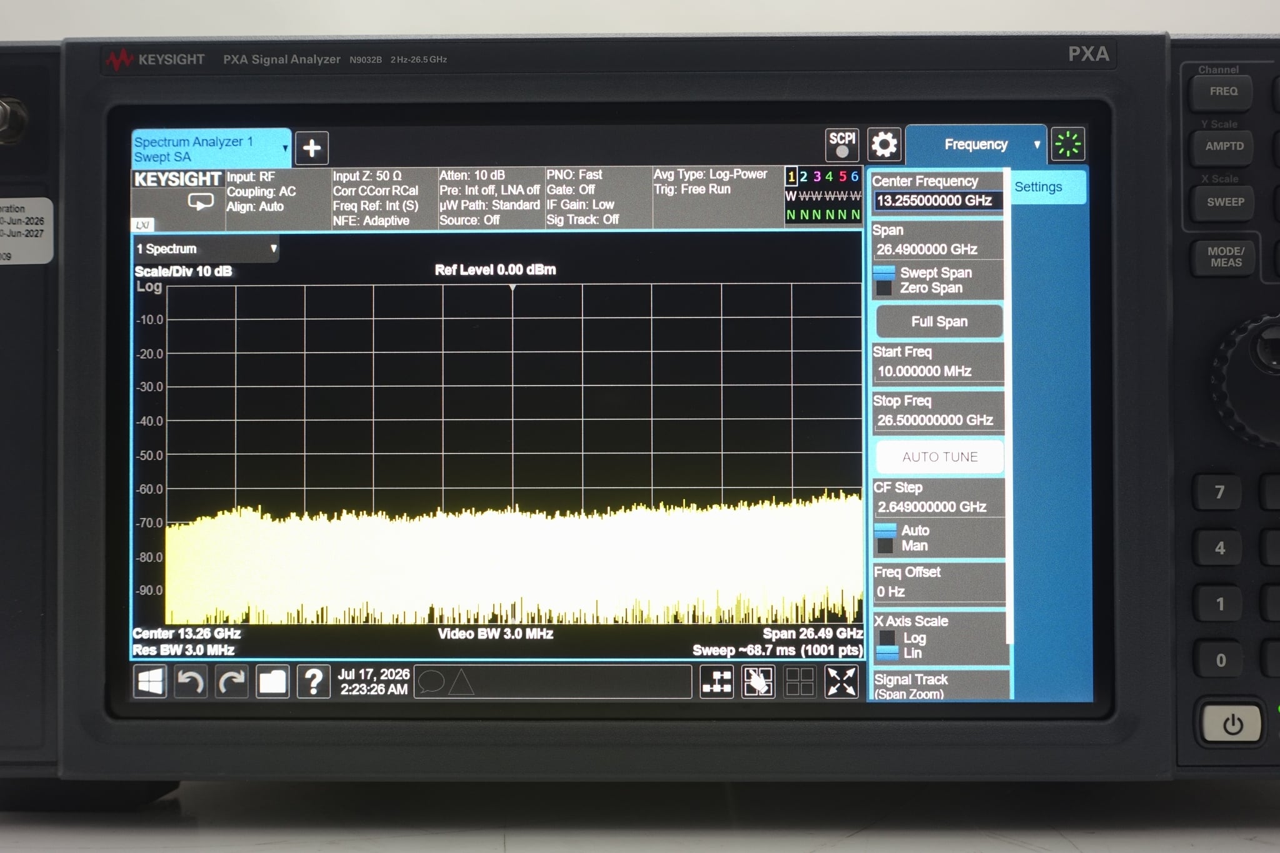Click the Full Span button
Image resolution: width=1280 pixels, height=853 pixels.
click(939, 321)
